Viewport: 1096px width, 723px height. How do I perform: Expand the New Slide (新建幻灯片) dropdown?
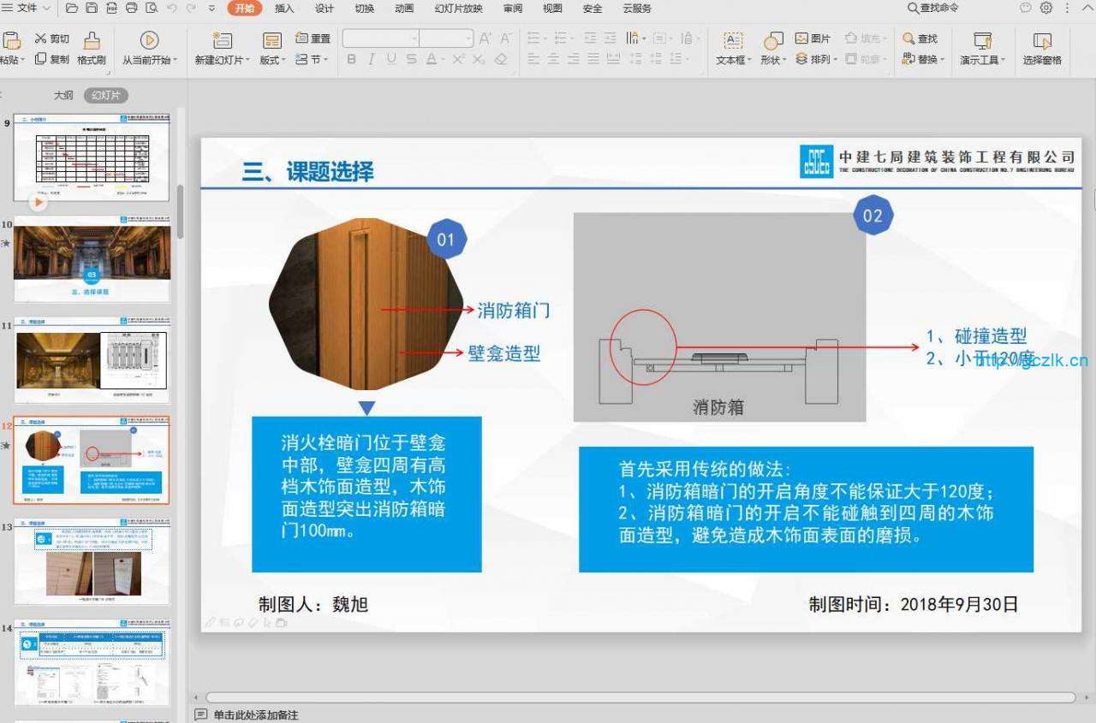(223, 60)
